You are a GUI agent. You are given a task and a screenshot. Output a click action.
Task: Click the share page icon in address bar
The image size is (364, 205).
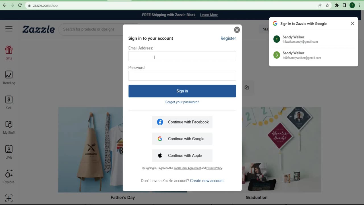coord(320,5)
